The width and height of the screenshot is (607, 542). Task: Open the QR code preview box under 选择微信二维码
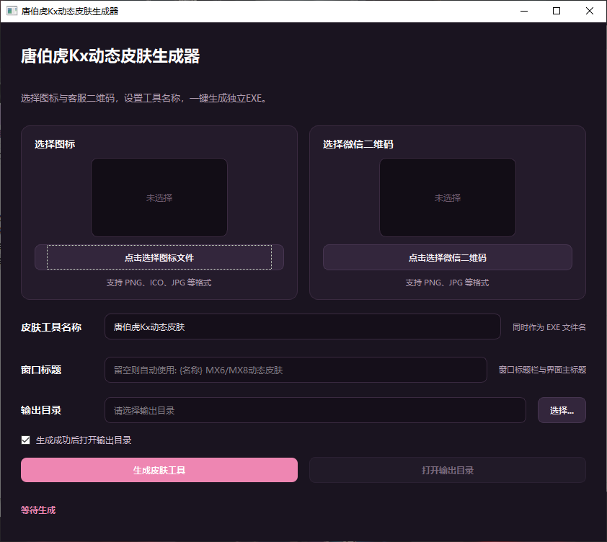[x=448, y=197]
